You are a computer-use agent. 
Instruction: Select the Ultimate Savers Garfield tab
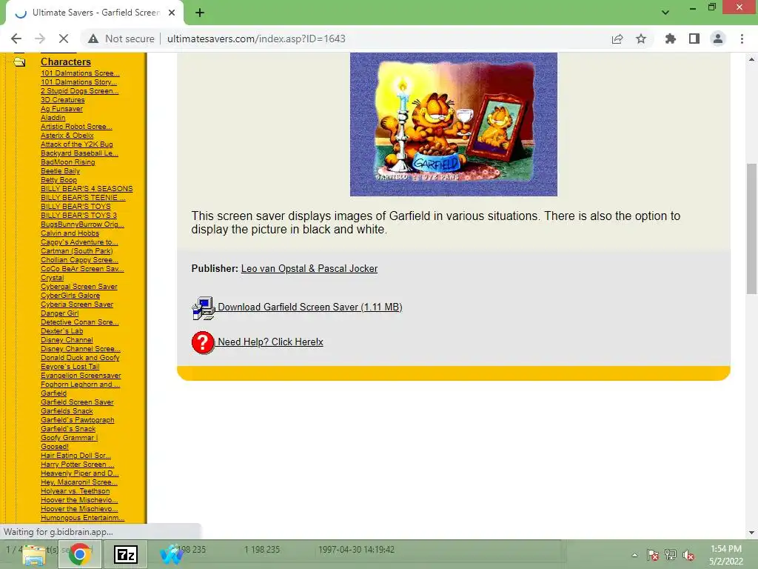click(x=94, y=13)
